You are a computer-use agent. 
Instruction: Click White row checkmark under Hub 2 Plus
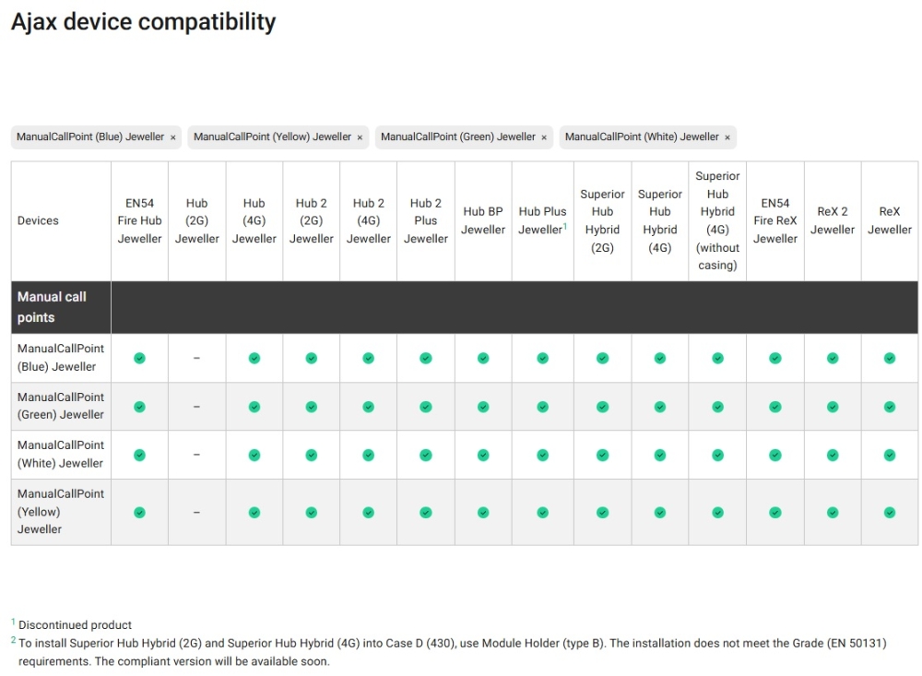coord(426,455)
